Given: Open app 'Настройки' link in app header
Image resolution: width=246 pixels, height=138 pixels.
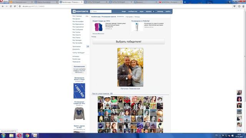Looking at the screenshot, I should click(x=130, y=17).
